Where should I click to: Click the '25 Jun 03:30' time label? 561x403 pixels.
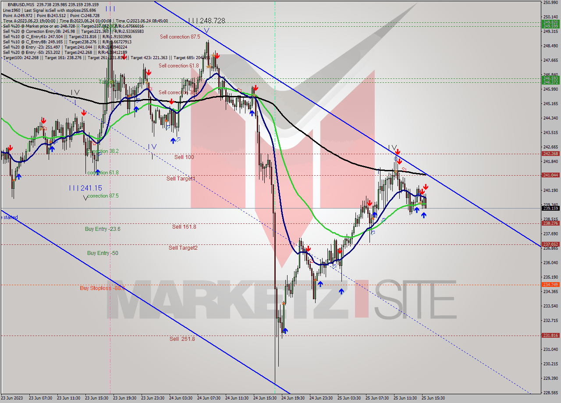349,398
